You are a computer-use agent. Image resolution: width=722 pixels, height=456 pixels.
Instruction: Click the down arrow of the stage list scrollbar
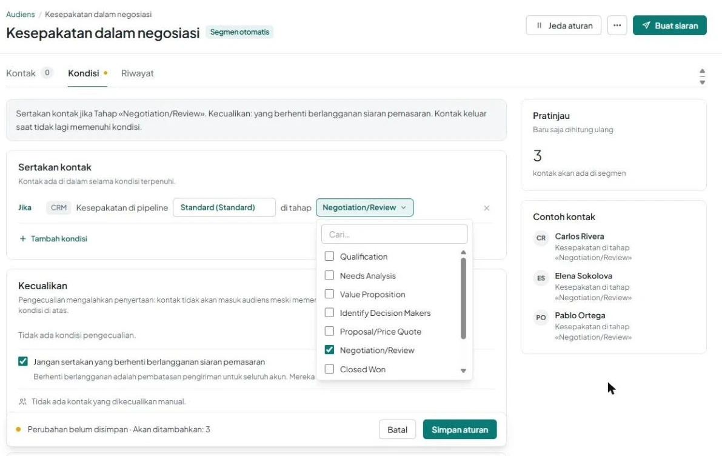click(x=463, y=370)
